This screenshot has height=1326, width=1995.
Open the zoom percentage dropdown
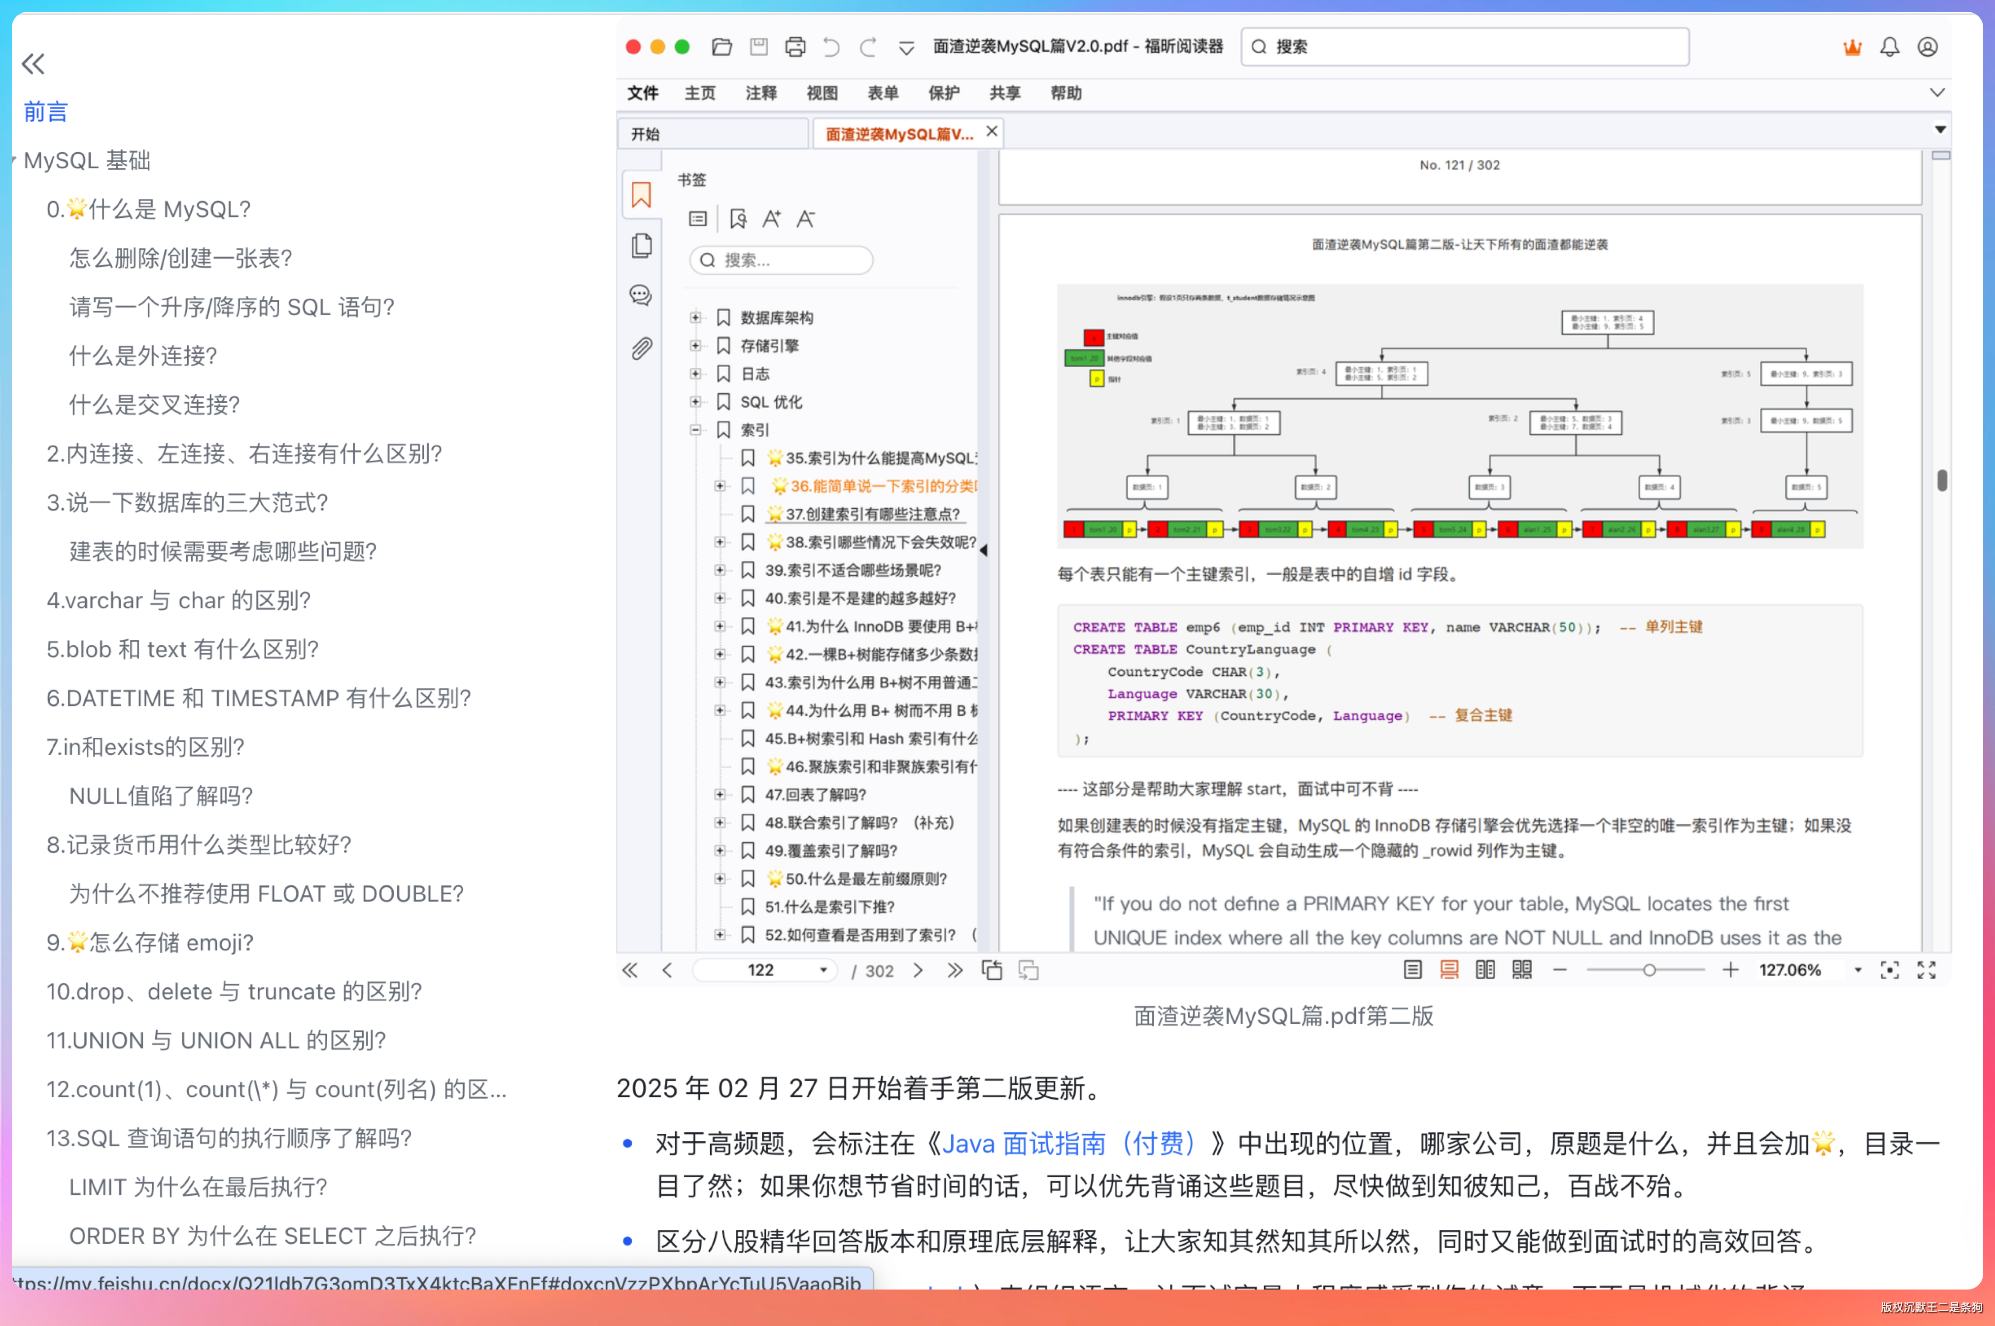pos(1858,970)
